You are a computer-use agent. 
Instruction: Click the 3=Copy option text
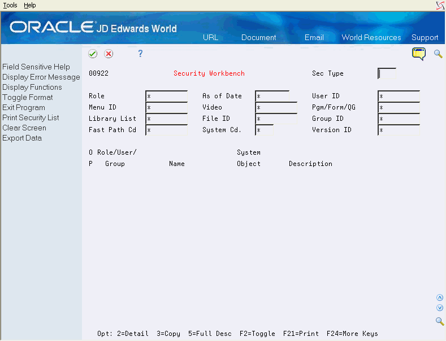click(168, 334)
